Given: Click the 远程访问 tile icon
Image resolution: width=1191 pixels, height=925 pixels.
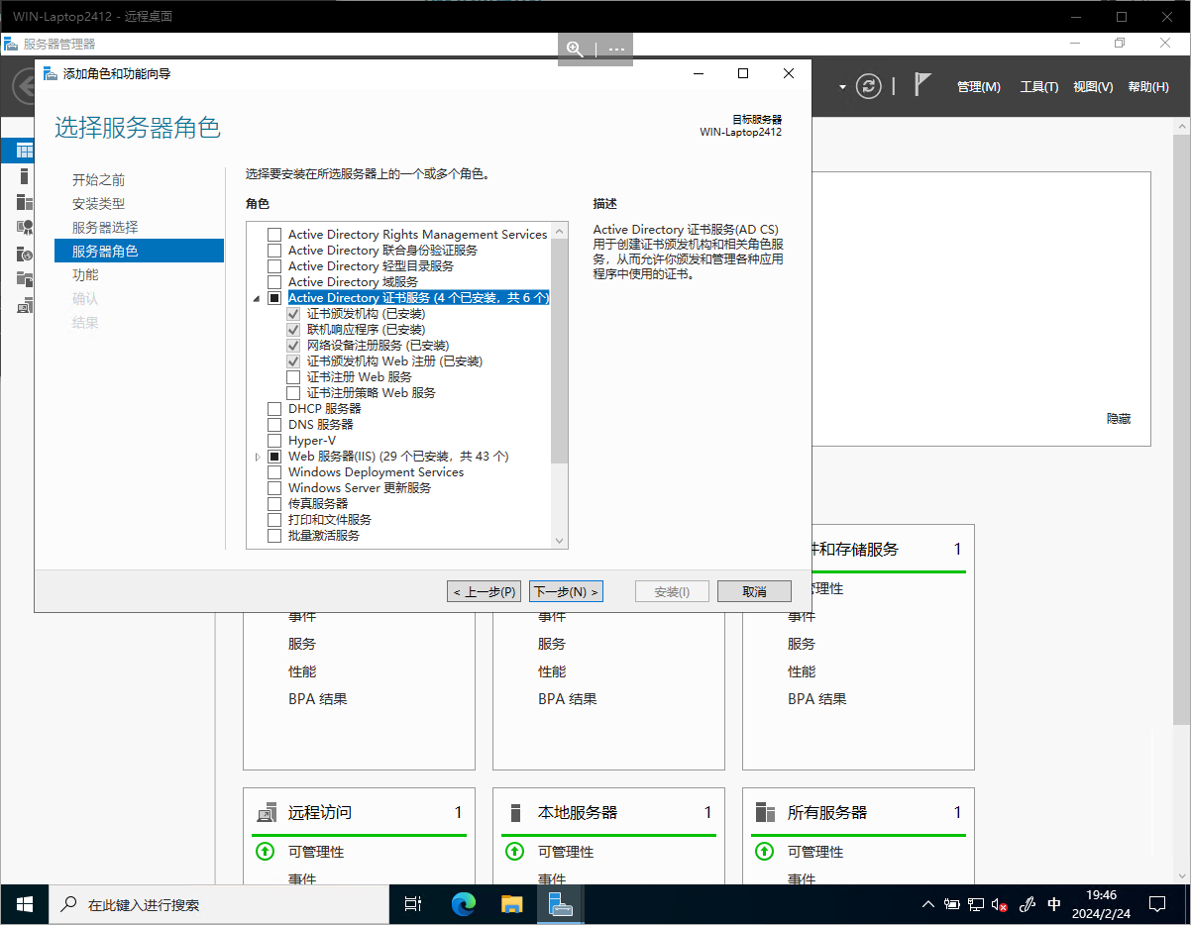Looking at the screenshot, I should tap(266, 812).
